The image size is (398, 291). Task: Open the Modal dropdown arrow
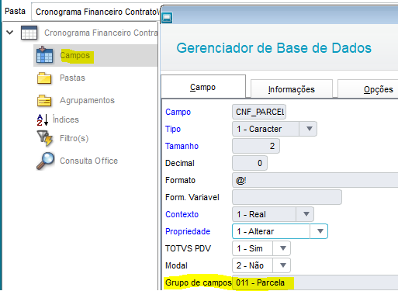[282, 265]
